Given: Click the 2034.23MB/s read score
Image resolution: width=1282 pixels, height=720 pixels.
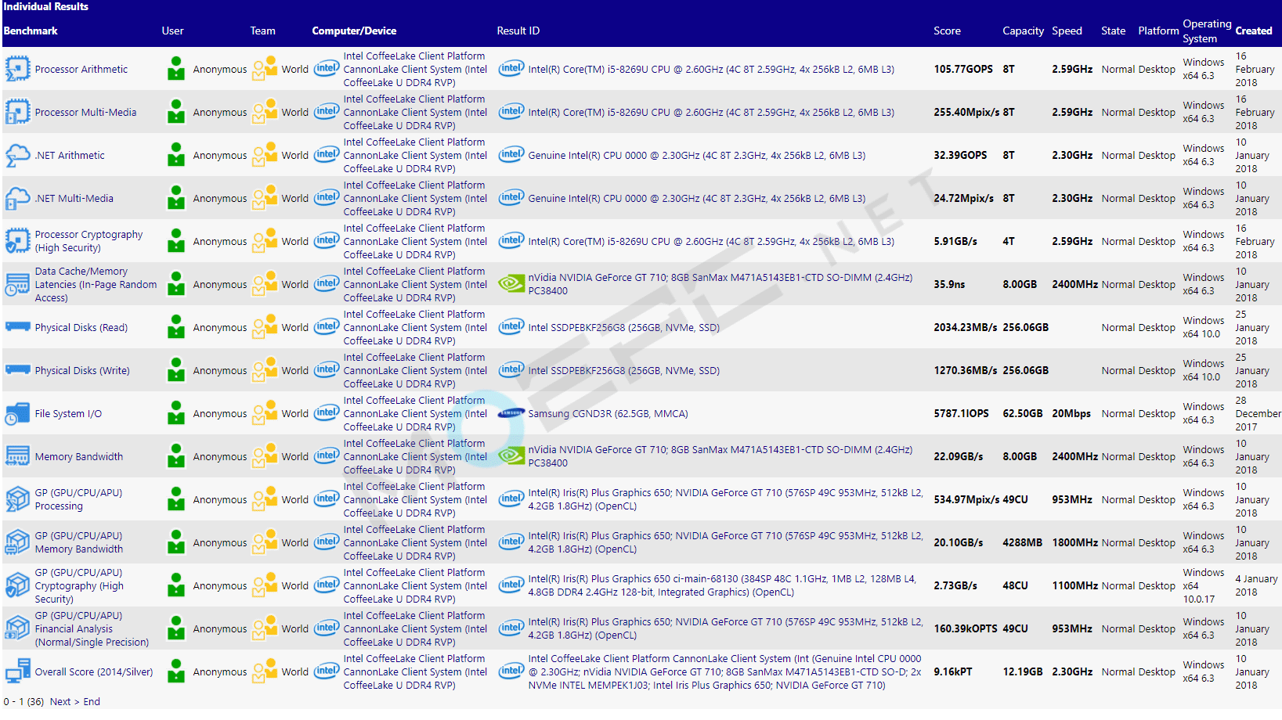Looking at the screenshot, I should coord(966,327).
